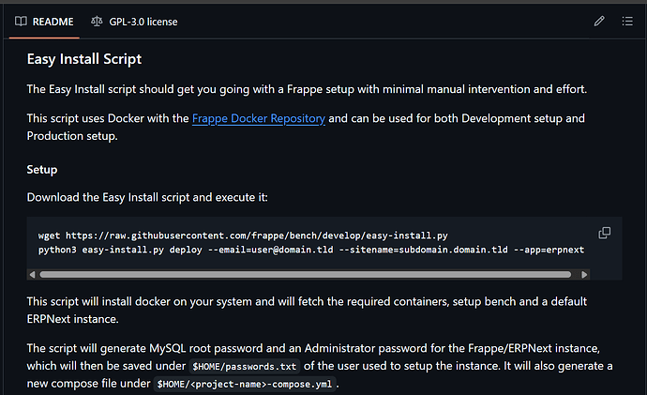Click the $HOME/passwords.txt inline code
This screenshot has width=647, height=395.
pos(244,366)
